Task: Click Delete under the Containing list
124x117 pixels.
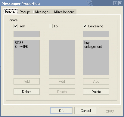Action: [96, 91]
